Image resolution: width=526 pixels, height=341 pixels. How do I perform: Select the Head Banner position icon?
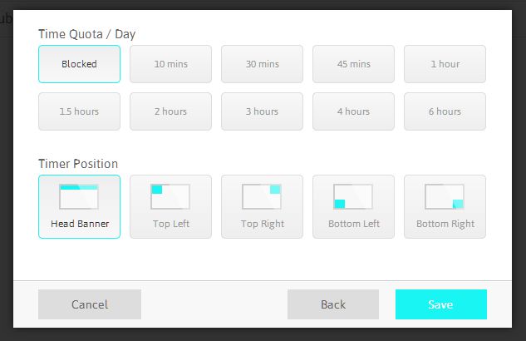79,196
